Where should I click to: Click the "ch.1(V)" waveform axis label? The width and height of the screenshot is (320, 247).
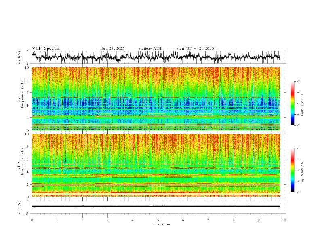point(19,57)
